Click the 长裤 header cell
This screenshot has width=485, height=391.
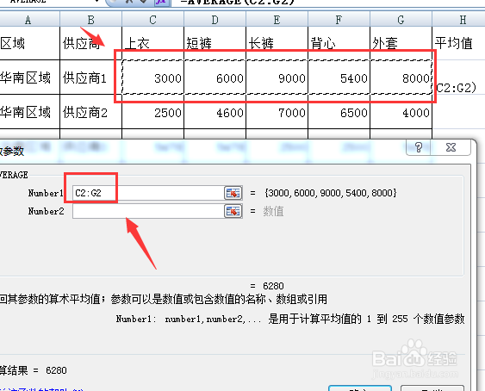277,43
